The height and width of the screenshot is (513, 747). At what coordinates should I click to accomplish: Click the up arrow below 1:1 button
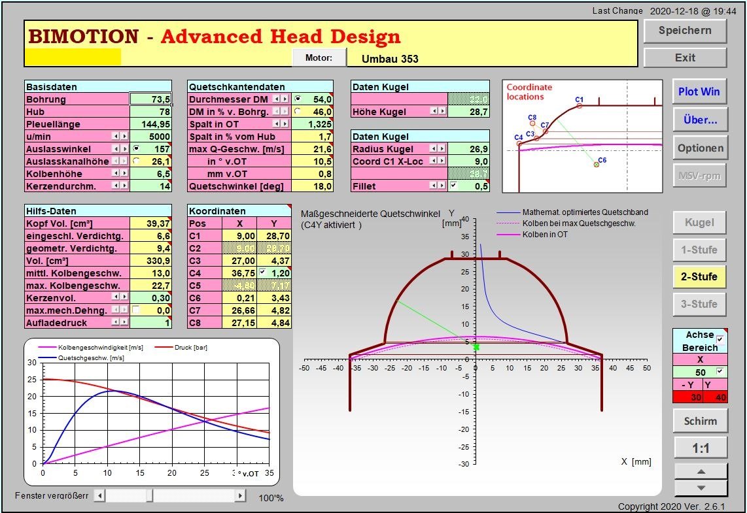pyautogui.click(x=700, y=471)
